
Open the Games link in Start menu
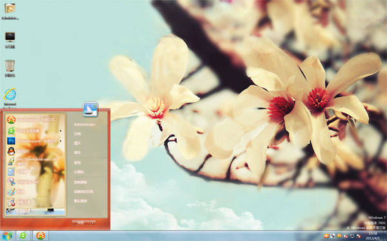pos(77,163)
